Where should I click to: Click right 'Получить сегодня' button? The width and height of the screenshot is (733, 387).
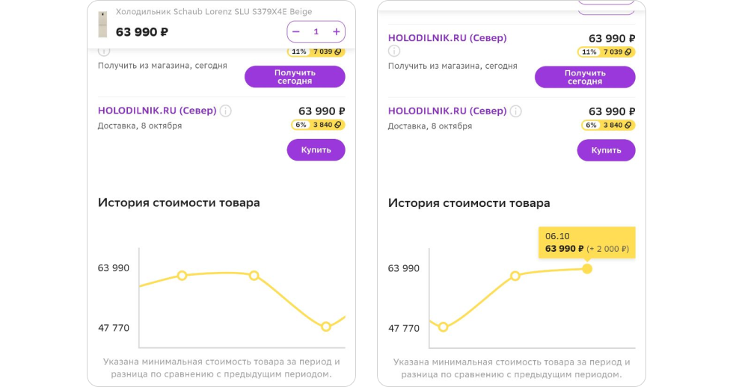point(585,77)
